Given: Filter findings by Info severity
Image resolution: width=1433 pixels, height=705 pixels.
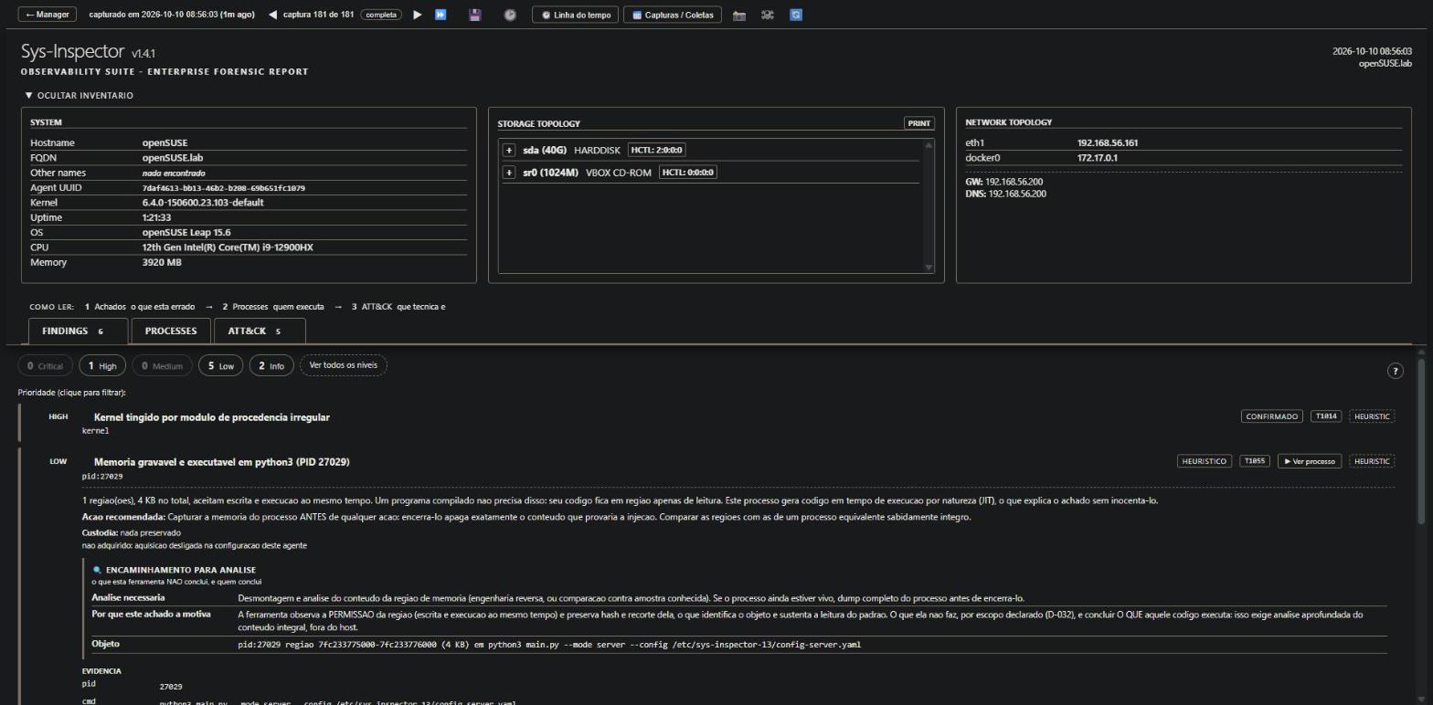Looking at the screenshot, I should coord(271,365).
